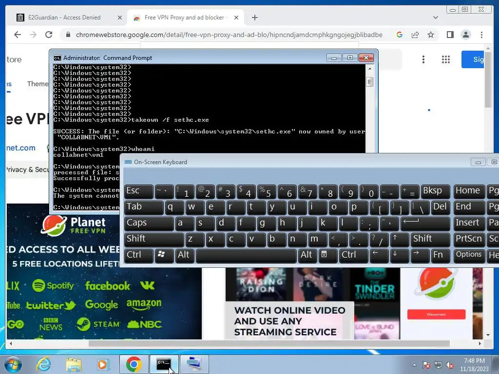Click the down arrow key

pos(400,255)
